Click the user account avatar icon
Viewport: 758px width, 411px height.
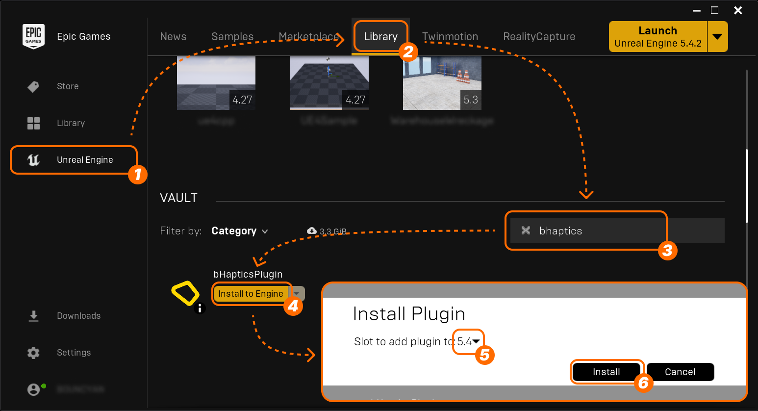pos(33,389)
